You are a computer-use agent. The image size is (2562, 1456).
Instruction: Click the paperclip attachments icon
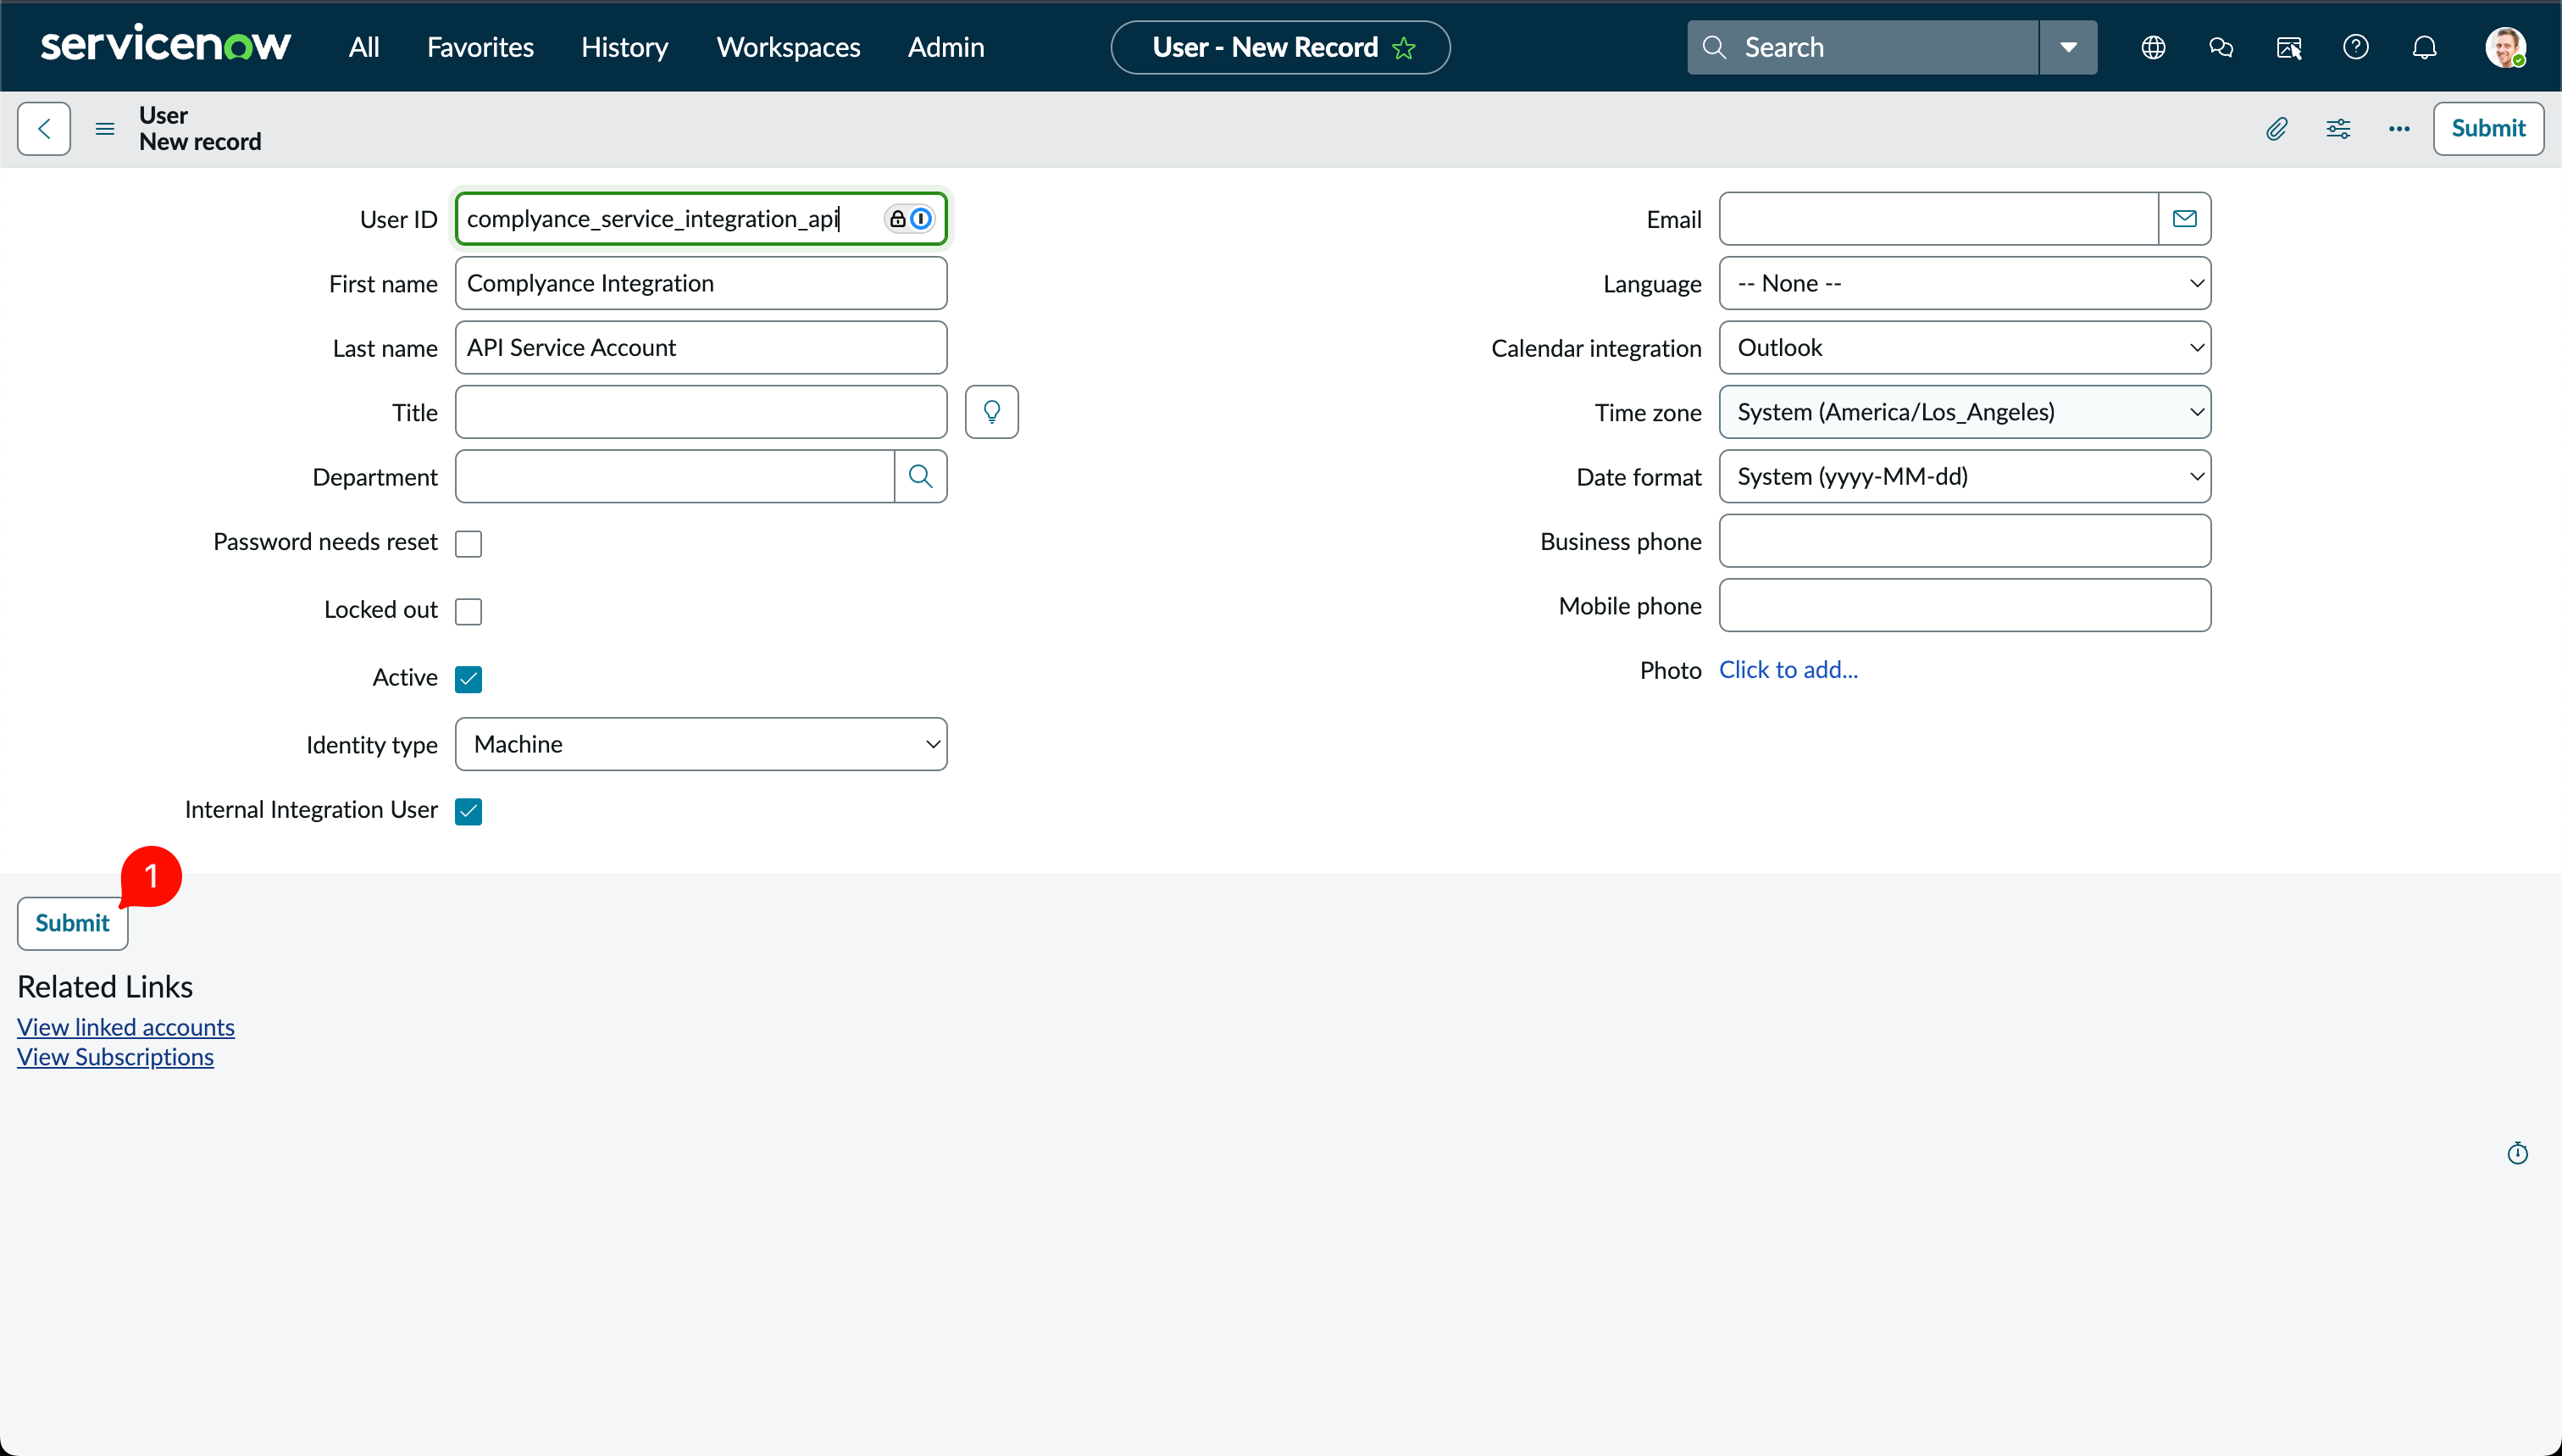pos(2276,128)
